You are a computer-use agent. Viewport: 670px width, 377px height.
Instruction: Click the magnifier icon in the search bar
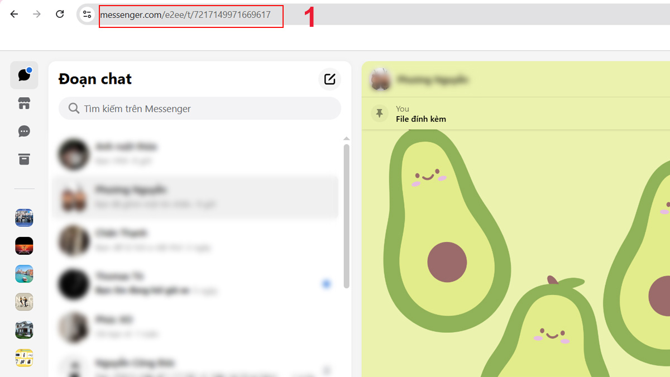[73, 108]
